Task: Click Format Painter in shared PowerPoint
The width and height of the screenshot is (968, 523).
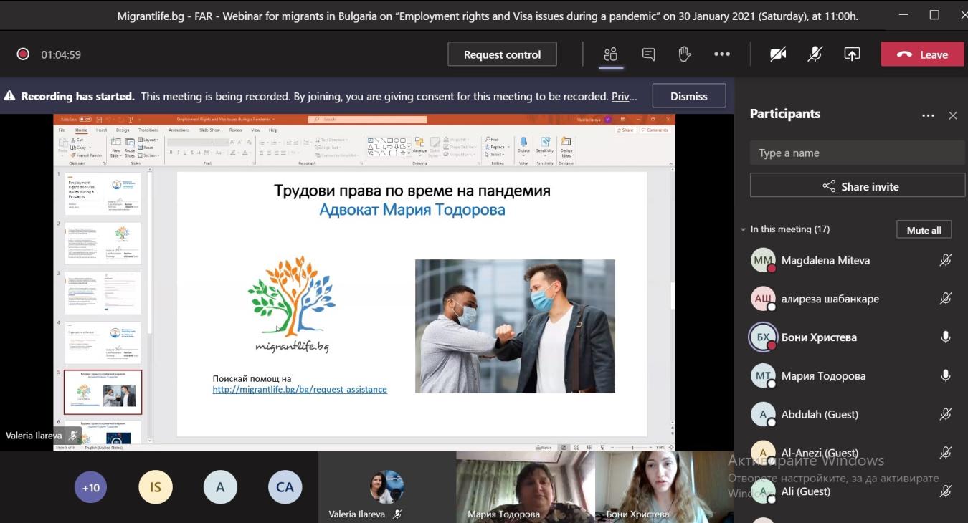Action: [x=86, y=155]
